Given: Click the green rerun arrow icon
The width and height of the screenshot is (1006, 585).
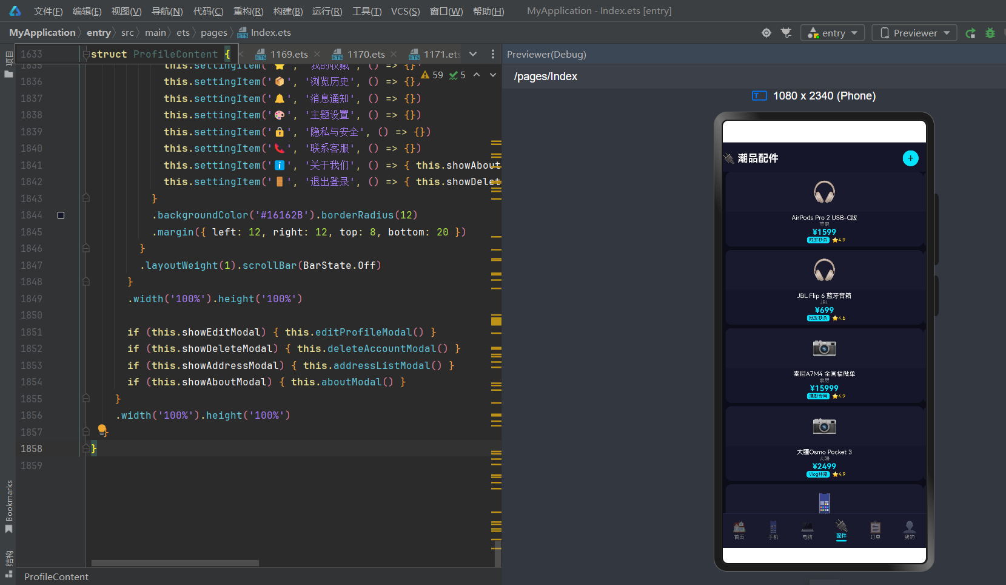Looking at the screenshot, I should [970, 33].
